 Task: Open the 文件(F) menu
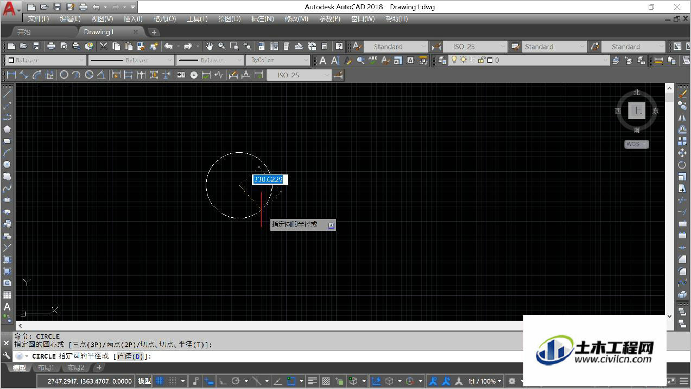[x=38, y=19]
